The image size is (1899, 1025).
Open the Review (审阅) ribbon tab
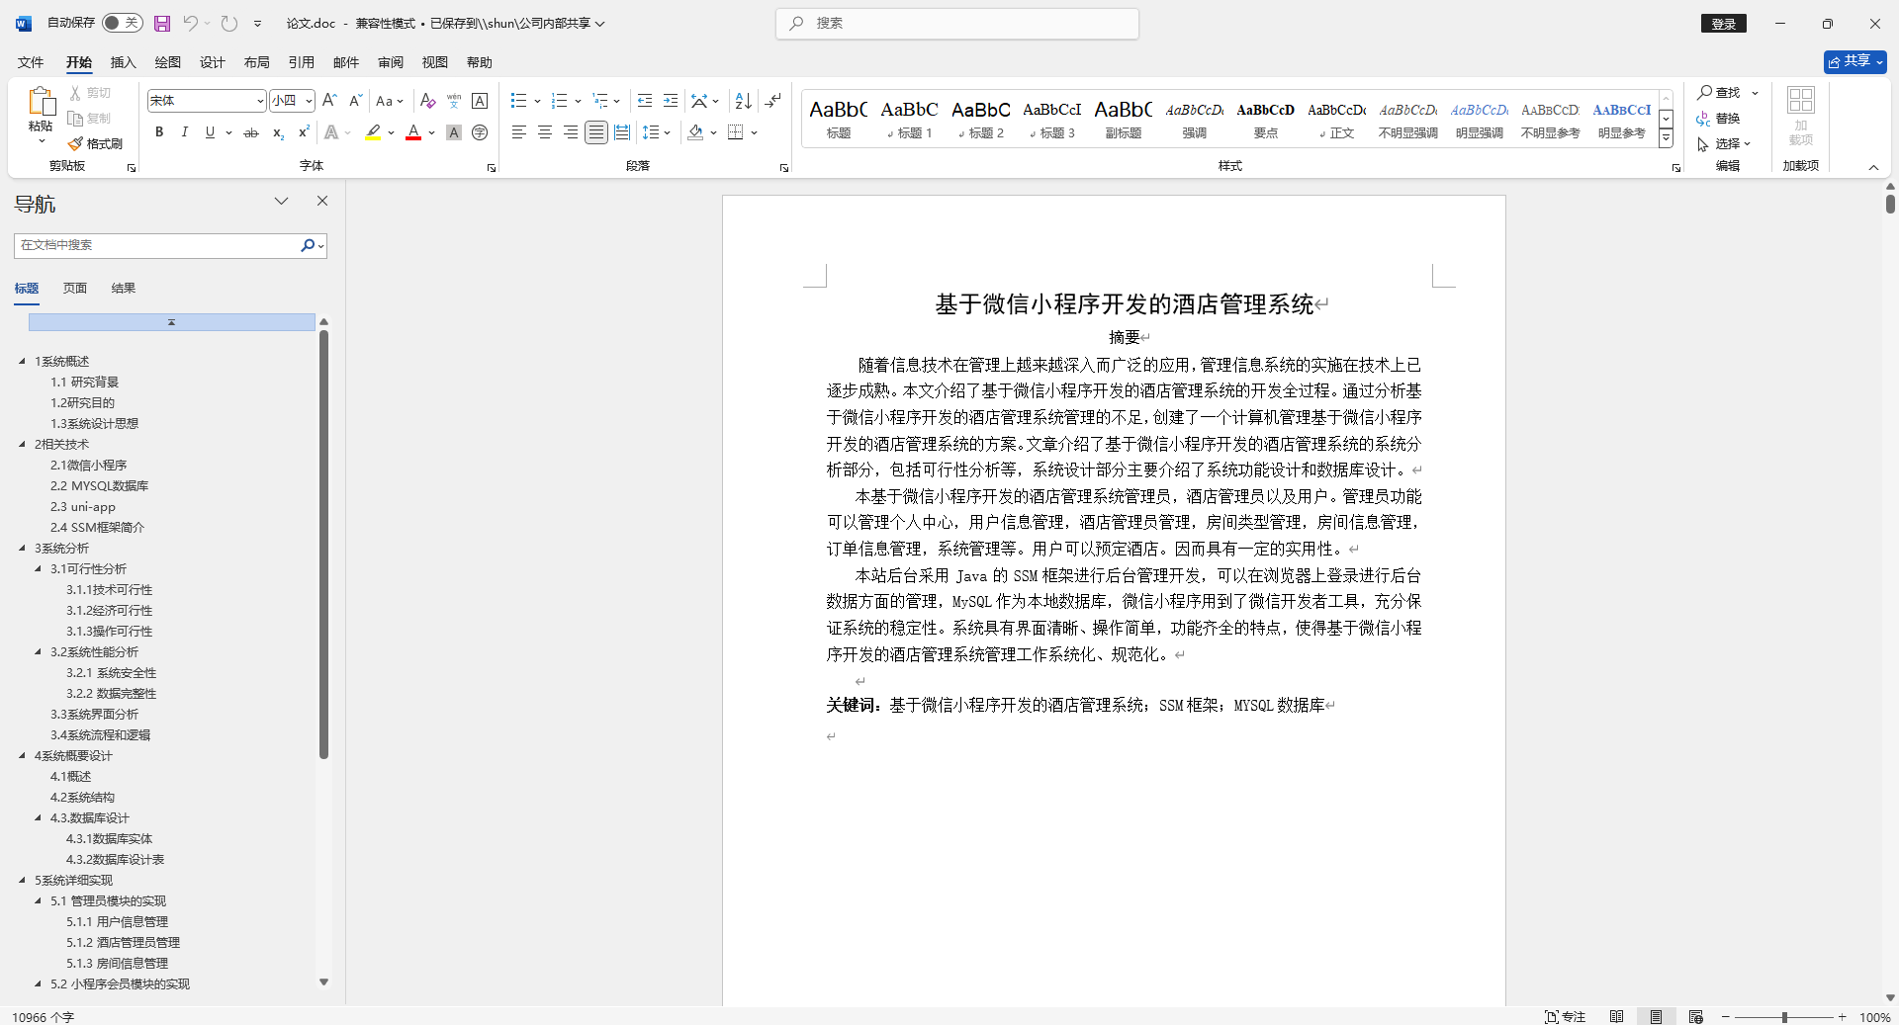pos(390,62)
